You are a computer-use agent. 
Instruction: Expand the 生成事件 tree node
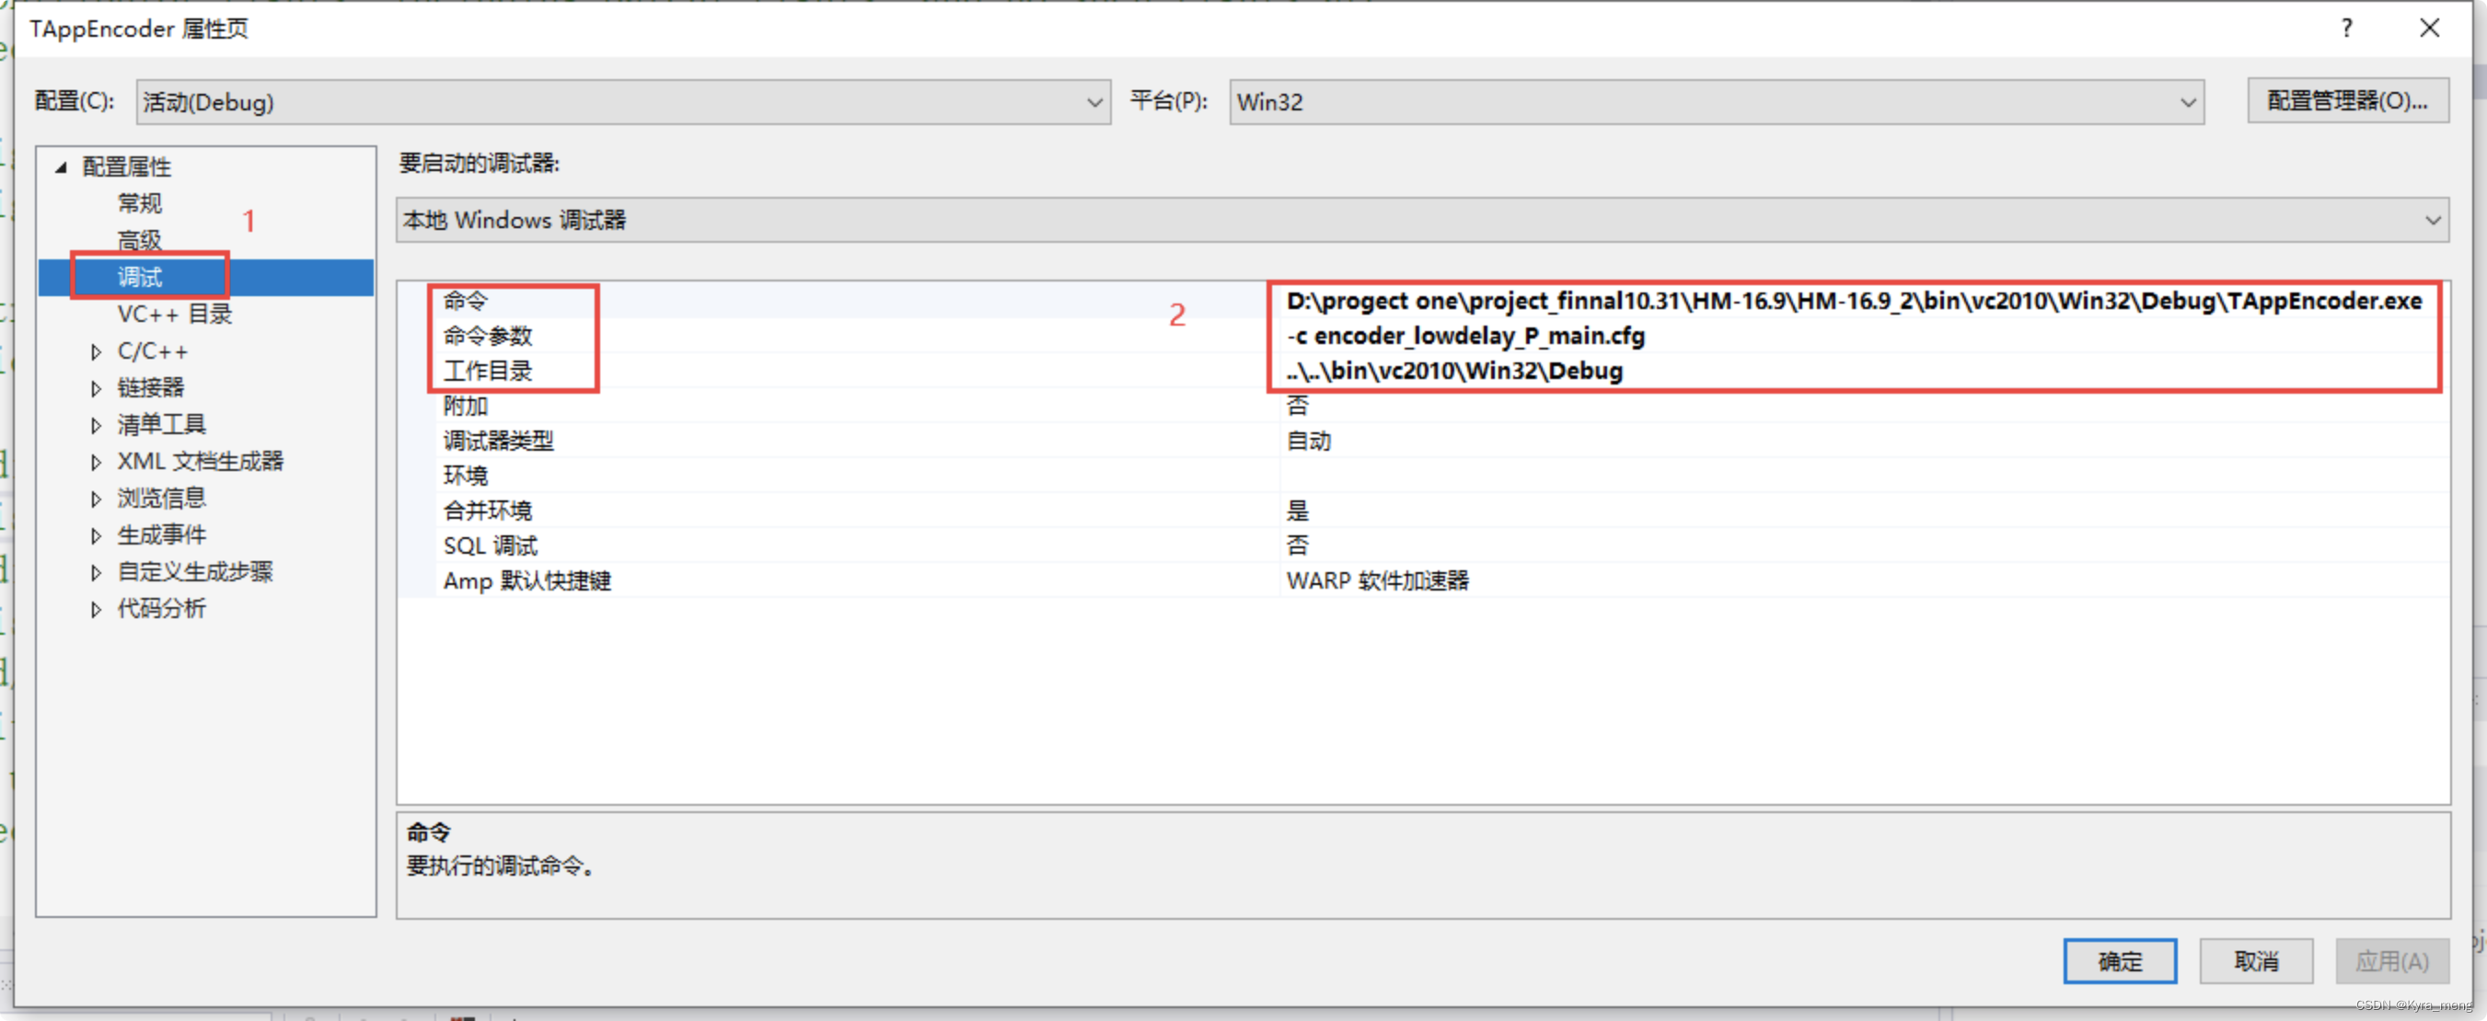click(x=96, y=535)
